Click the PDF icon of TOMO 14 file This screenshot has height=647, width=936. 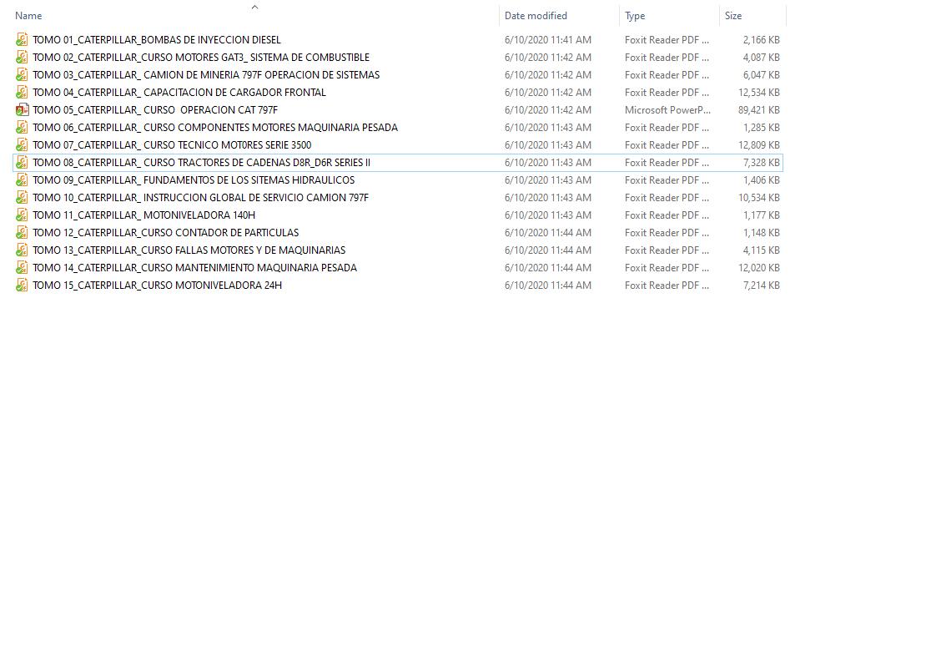tap(22, 268)
